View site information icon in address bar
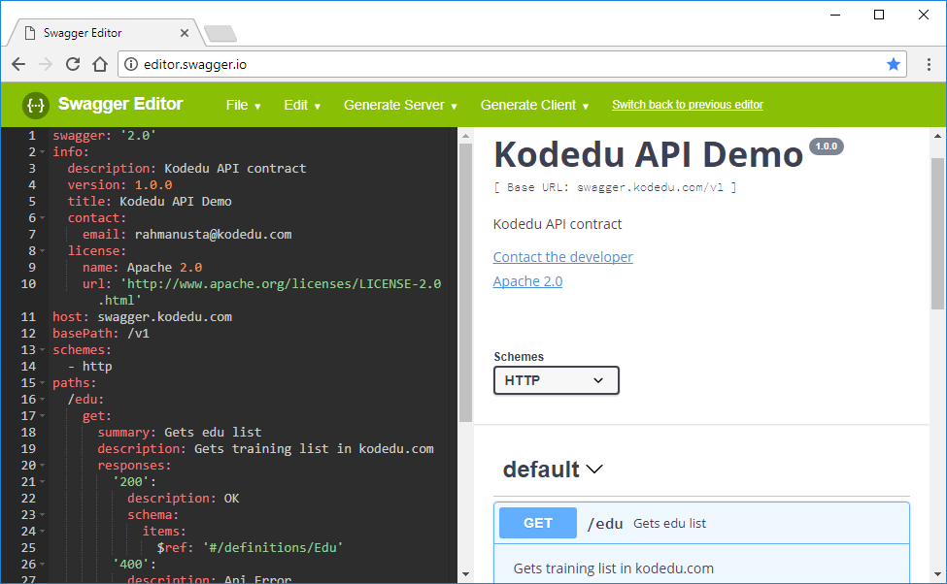Screen dimensions: 947x584 pyautogui.click(x=131, y=64)
